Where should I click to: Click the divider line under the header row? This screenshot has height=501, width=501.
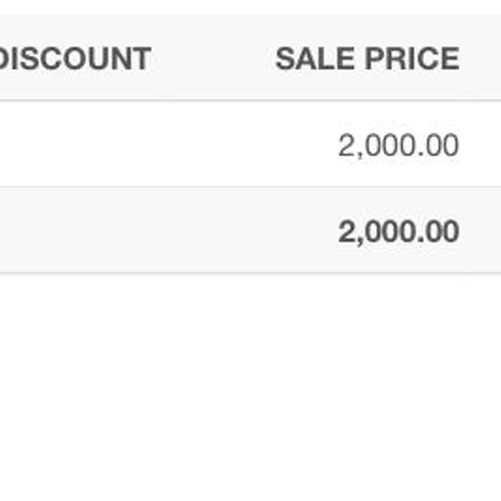pos(250,100)
